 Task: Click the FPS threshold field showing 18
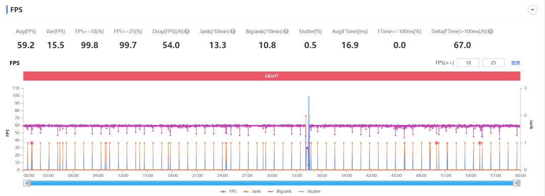click(468, 63)
